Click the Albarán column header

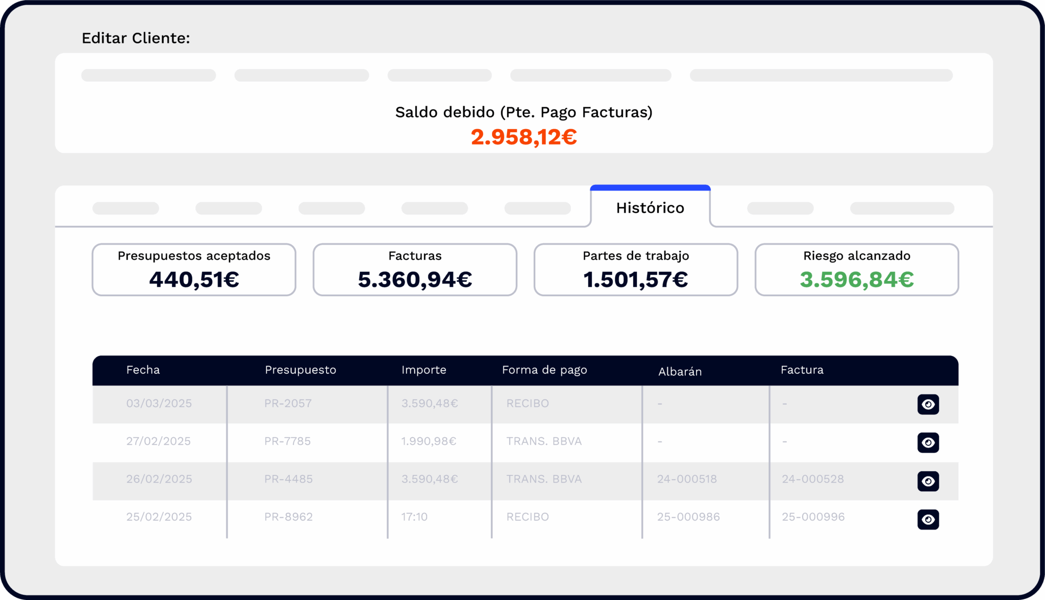680,372
